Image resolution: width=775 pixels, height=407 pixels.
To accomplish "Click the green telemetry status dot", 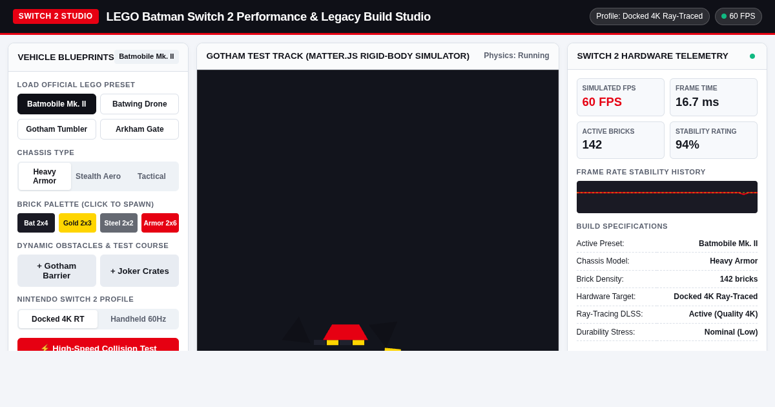I will tap(752, 56).
